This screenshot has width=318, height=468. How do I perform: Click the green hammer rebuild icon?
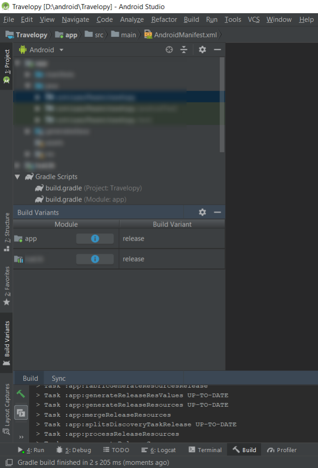point(21,394)
